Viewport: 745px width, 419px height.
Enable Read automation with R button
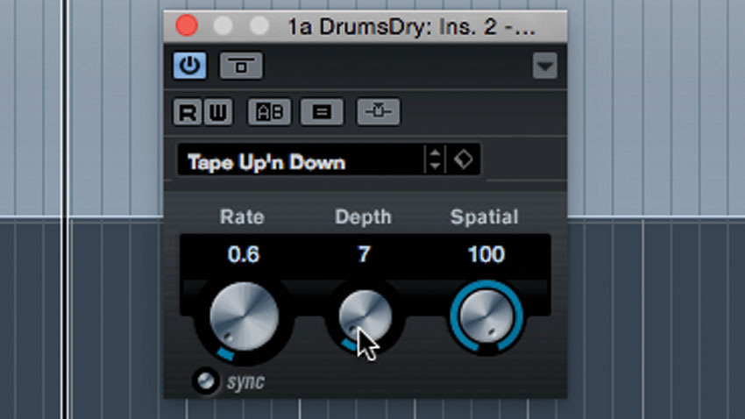188,112
